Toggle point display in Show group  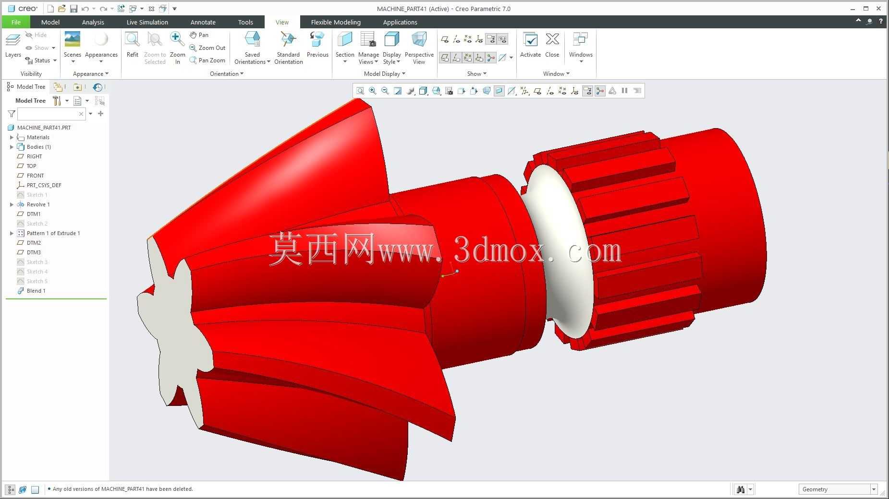[468, 39]
